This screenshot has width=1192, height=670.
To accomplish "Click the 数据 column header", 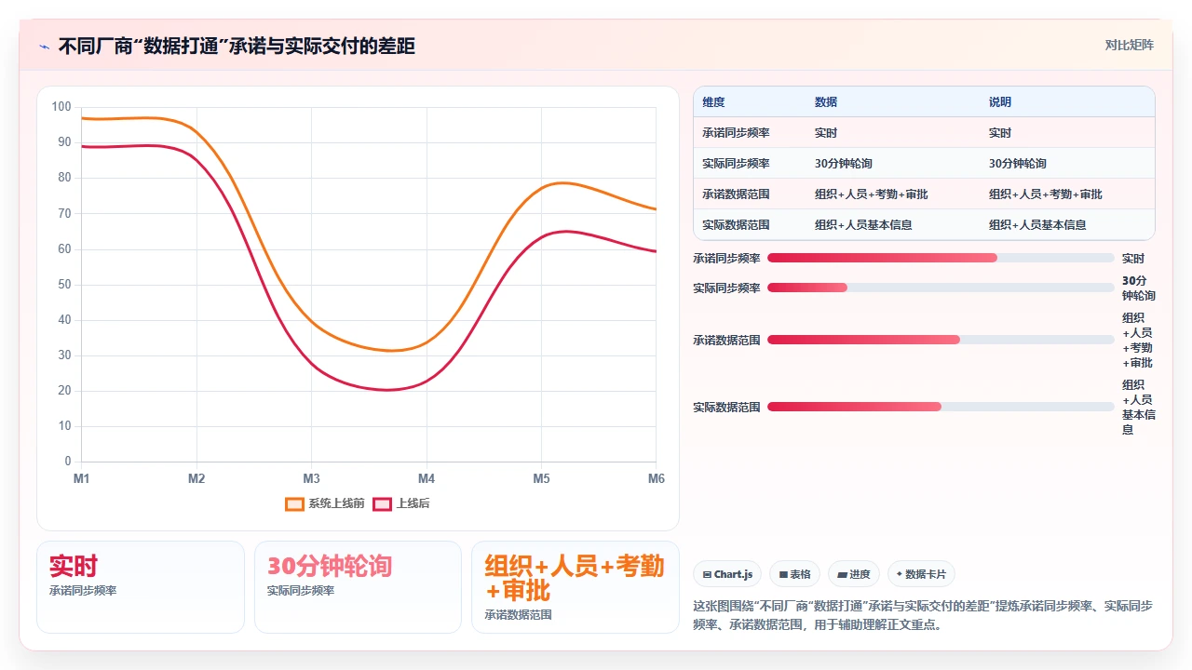I will tap(825, 102).
